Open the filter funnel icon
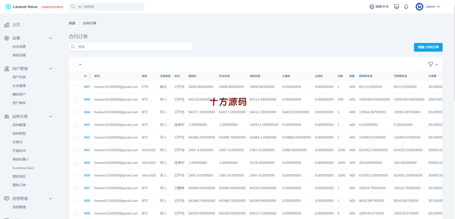 (x=431, y=64)
